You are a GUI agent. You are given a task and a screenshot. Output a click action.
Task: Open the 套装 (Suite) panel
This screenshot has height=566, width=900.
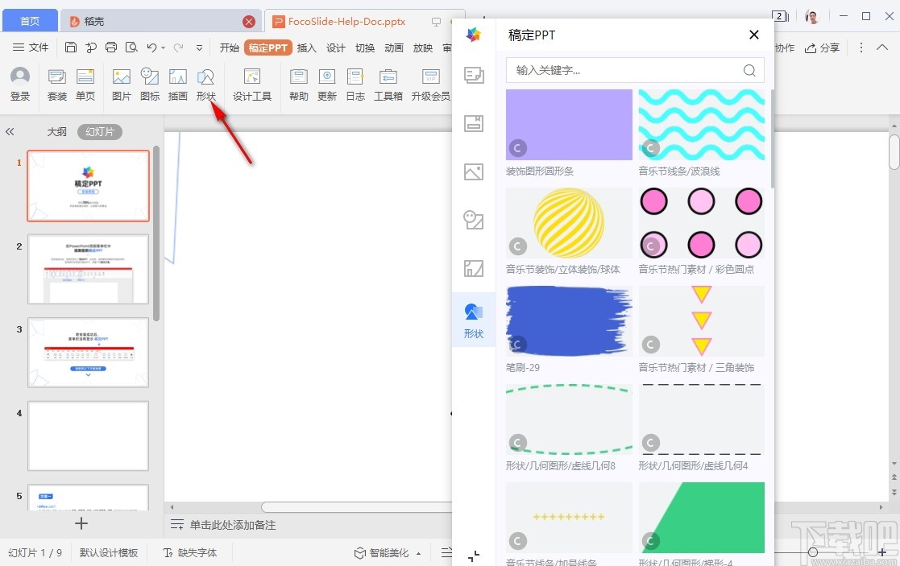[x=56, y=84]
